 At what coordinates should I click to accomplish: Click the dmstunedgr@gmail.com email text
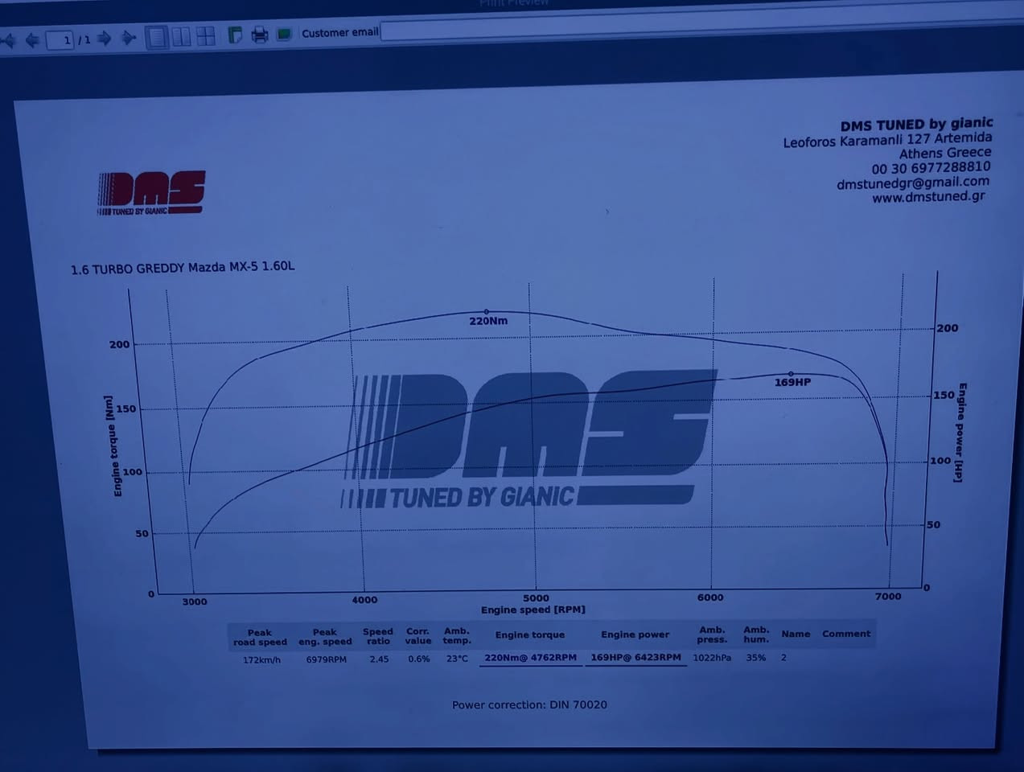point(913,183)
